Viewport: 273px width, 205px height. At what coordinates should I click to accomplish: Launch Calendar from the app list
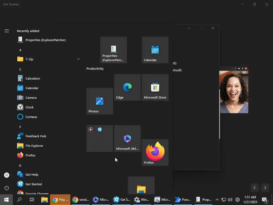point(48,88)
